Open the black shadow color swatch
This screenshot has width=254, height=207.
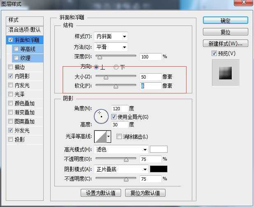158,169
